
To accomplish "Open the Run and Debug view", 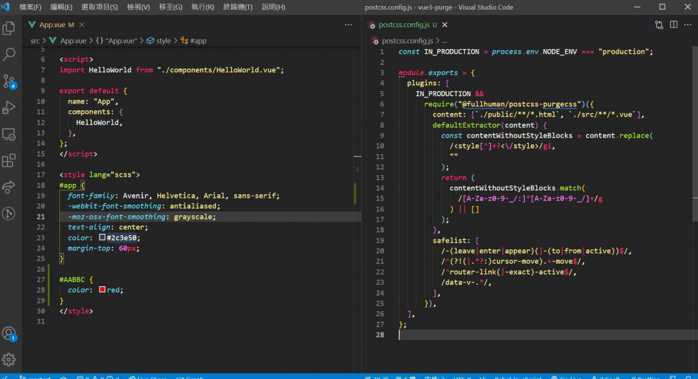I will point(10,108).
